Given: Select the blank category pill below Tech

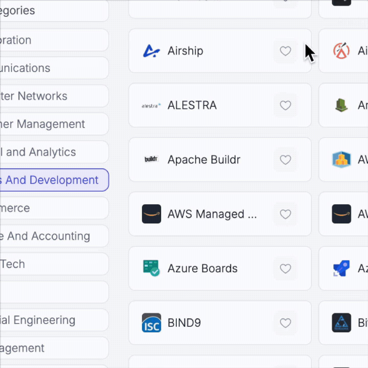Looking at the screenshot, I should pyautogui.click(x=54, y=292).
